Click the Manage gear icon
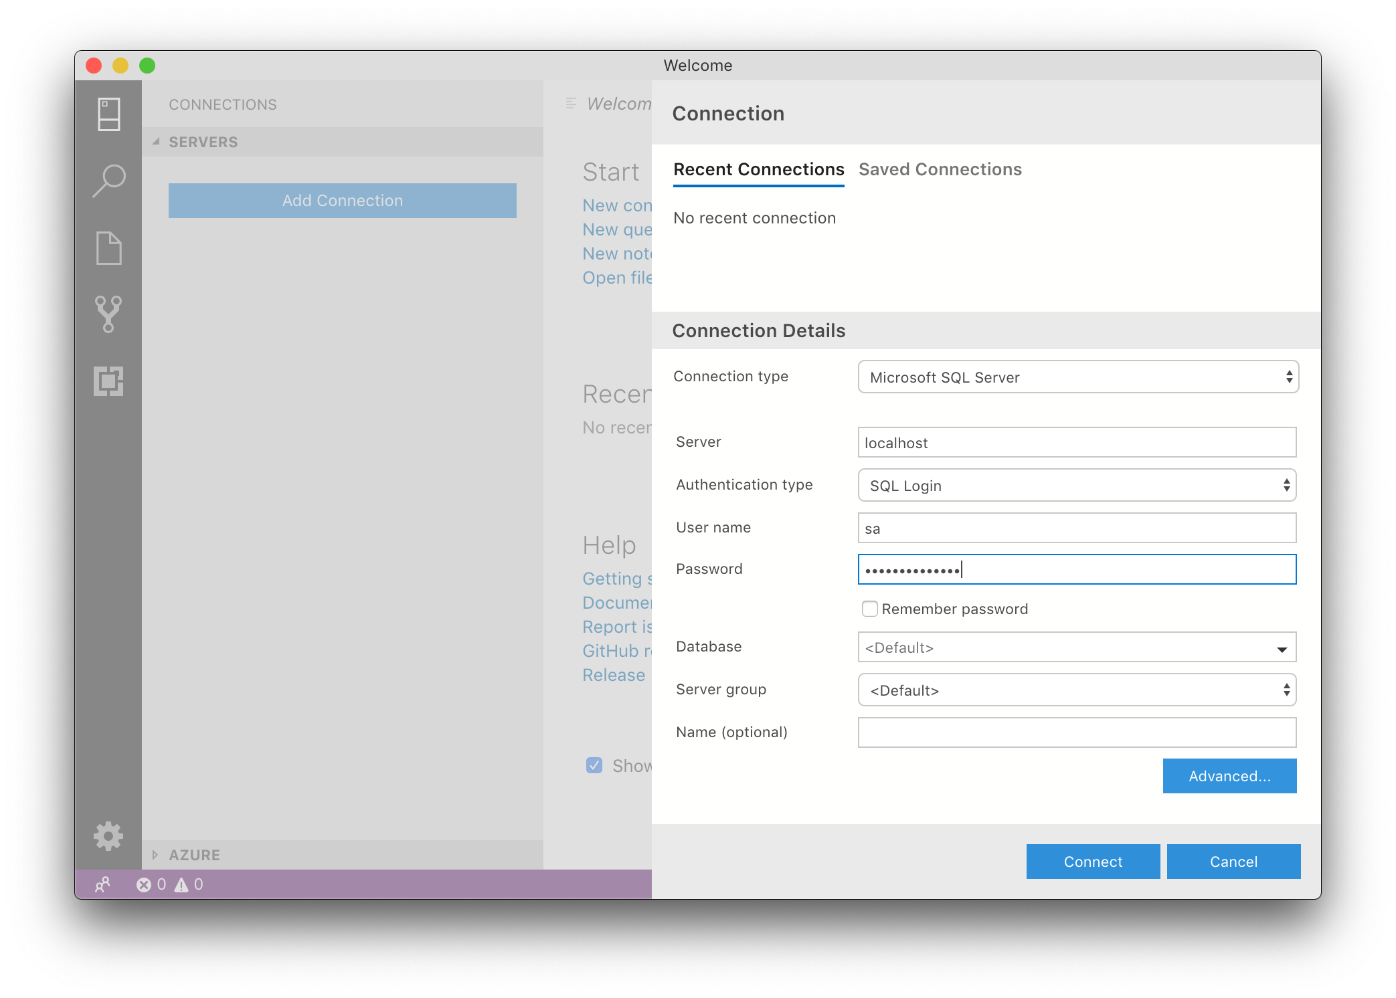 click(x=108, y=835)
